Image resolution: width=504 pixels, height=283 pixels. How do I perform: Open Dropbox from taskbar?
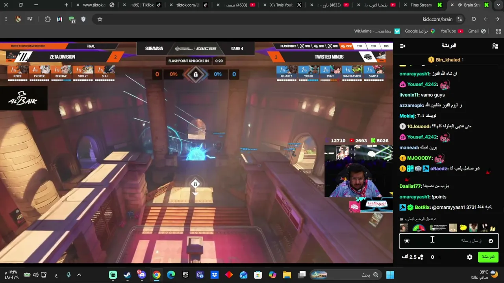coord(214,275)
